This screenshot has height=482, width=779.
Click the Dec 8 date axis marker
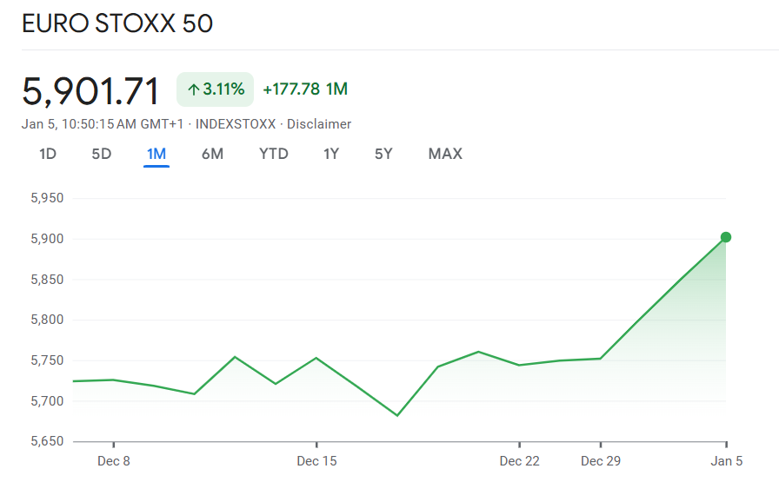(114, 460)
